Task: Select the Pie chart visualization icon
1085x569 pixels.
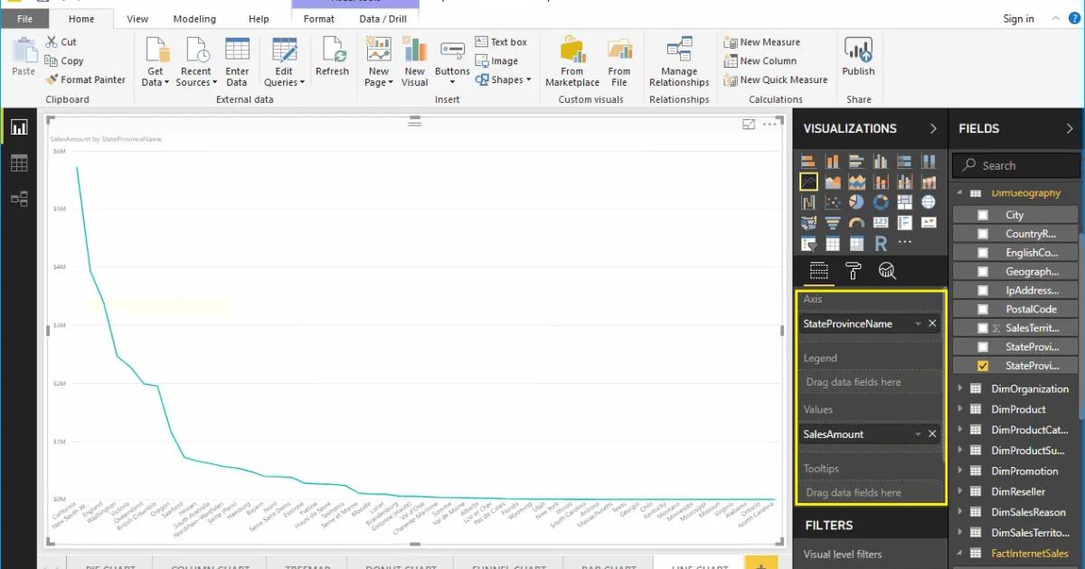Action: [x=855, y=201]
